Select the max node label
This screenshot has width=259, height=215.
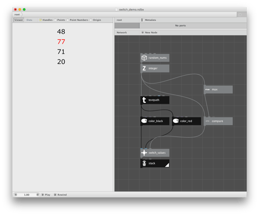click(215, 89)
